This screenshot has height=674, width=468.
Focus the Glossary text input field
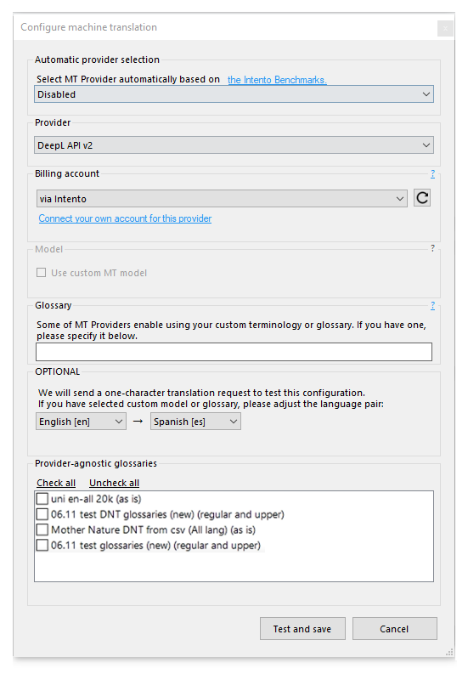[x=234, y=352]
